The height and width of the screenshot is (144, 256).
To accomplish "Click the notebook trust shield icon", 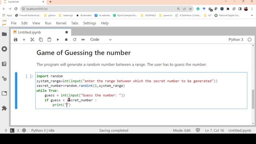I will click(x=198, y=130).
